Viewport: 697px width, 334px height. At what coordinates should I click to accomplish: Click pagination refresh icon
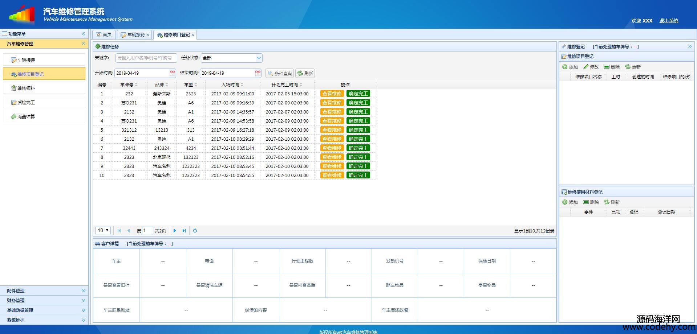click(x=195, y=231)
